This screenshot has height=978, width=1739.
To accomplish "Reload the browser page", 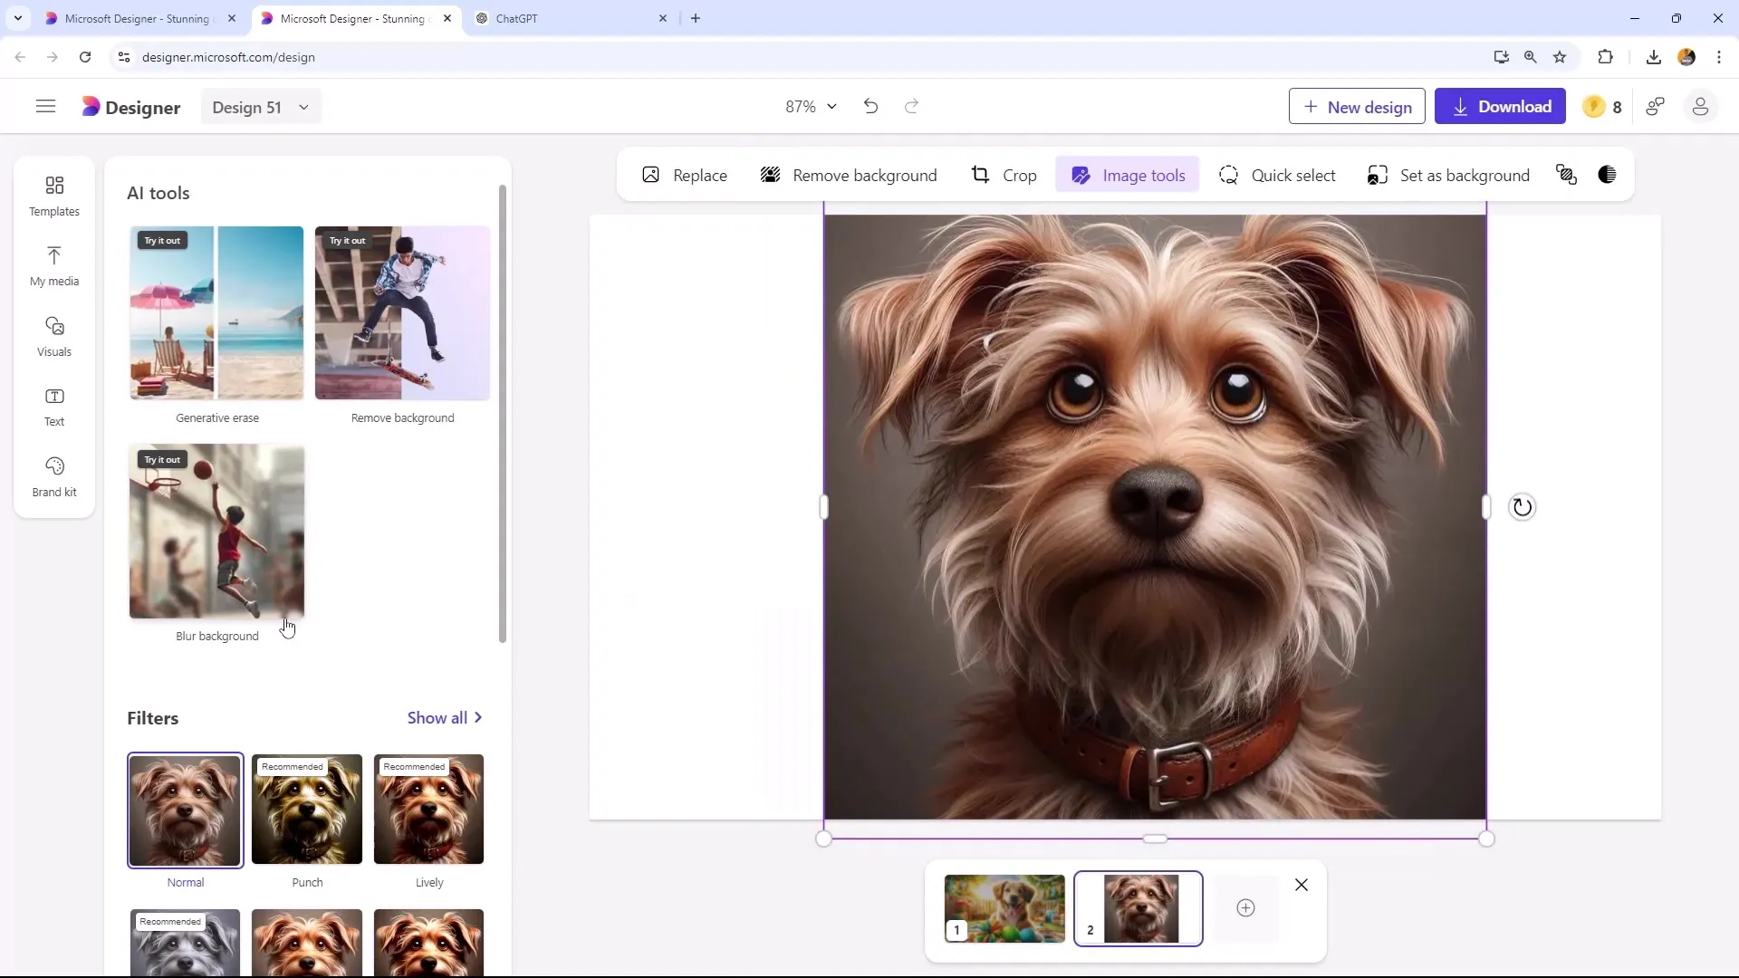I will (x=85, y=57).
